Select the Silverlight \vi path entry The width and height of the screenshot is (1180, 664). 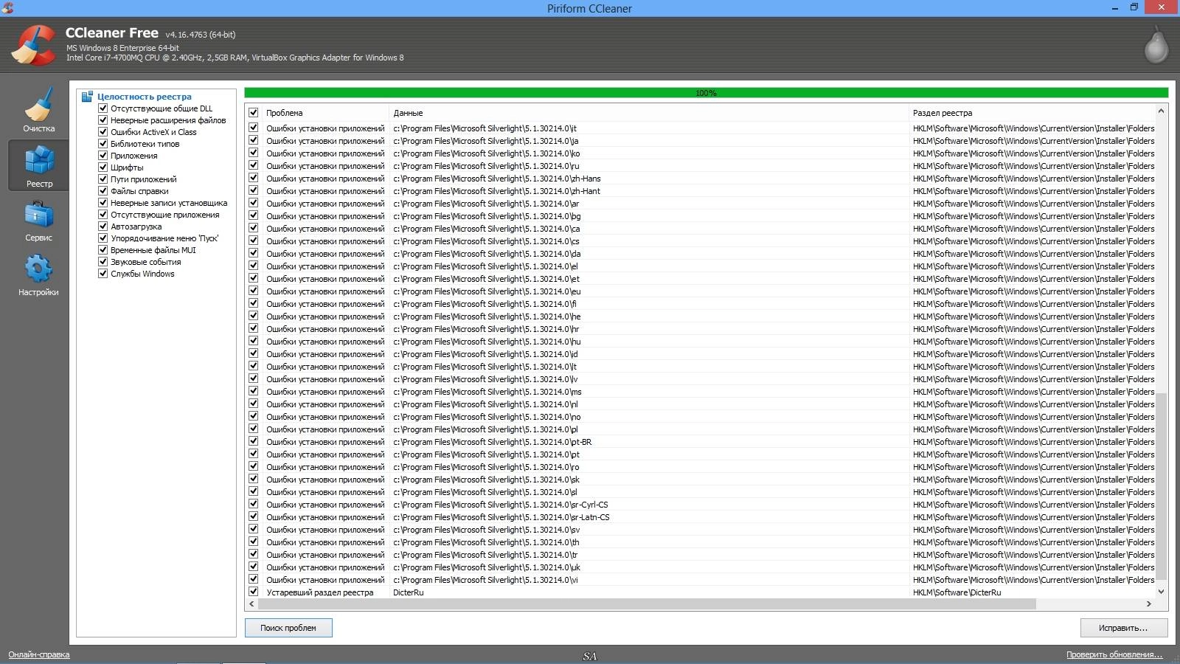485,580
